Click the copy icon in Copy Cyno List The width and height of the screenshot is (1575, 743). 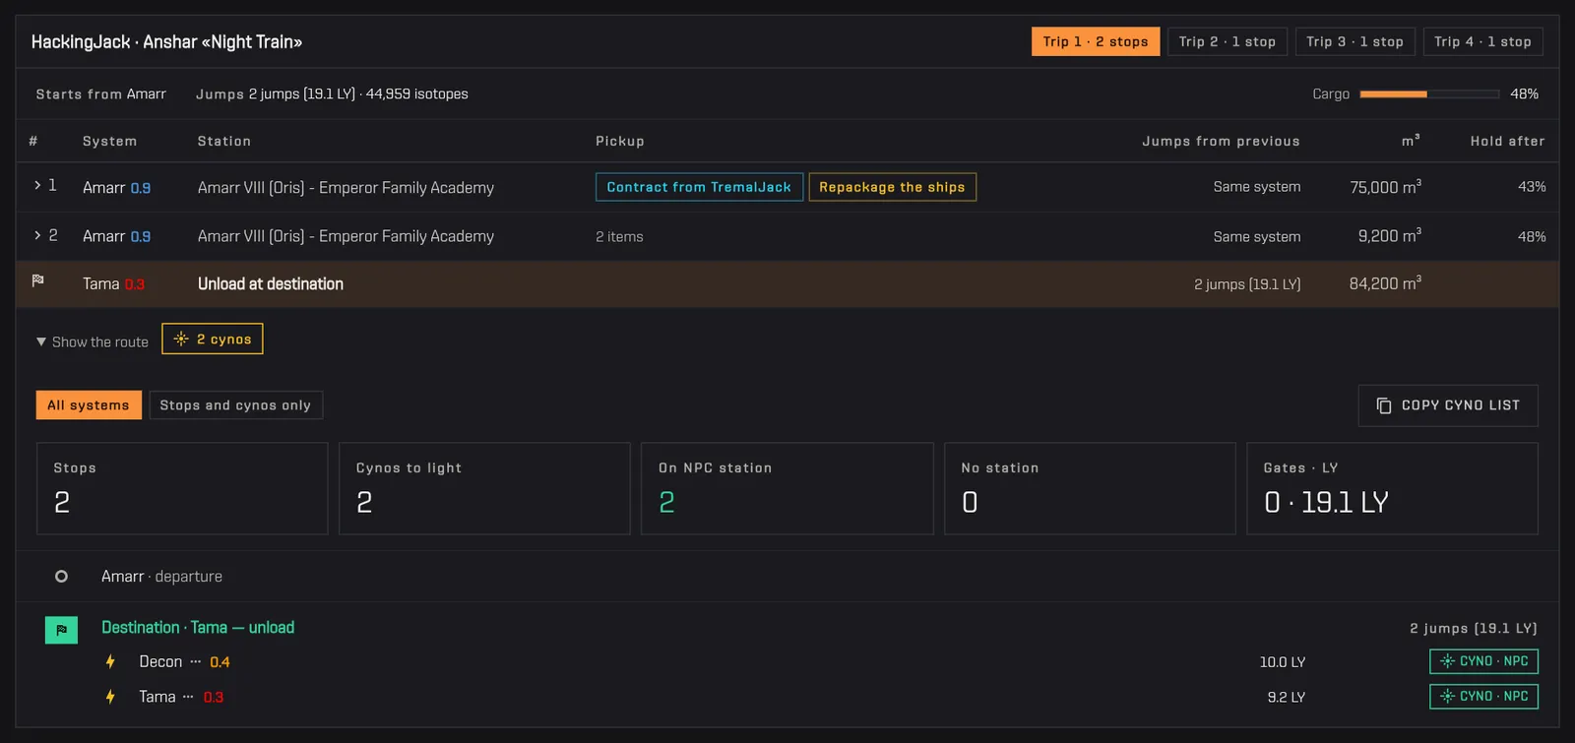pos(1383,405)
